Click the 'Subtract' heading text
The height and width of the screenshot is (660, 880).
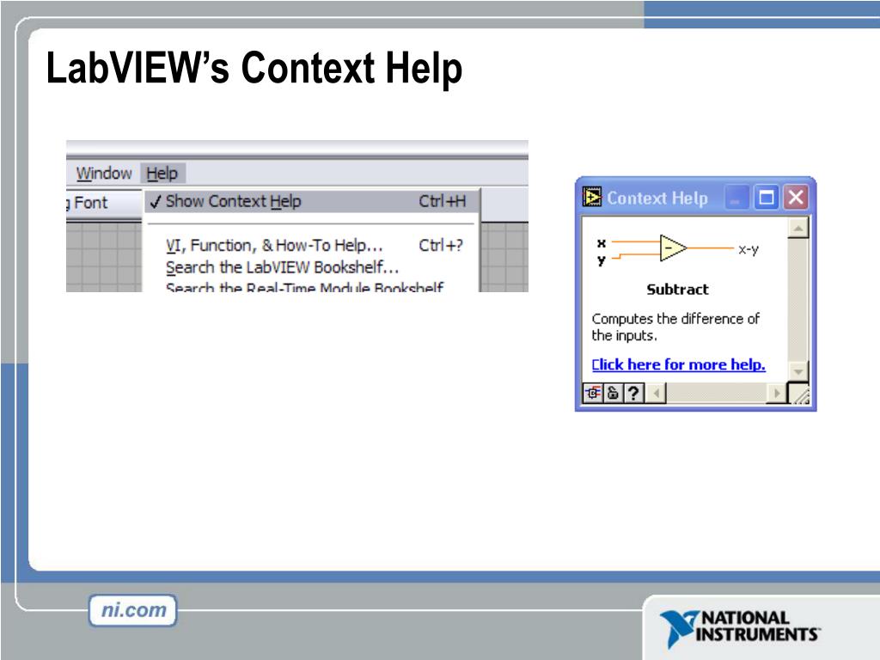tap(677, 290)
